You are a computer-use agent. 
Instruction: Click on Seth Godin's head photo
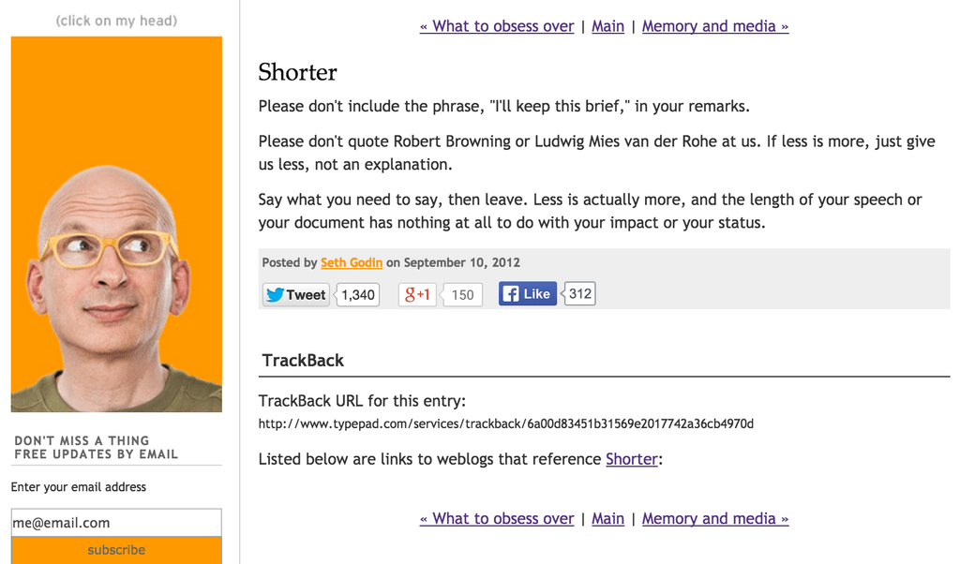click(x=116, y=224)
